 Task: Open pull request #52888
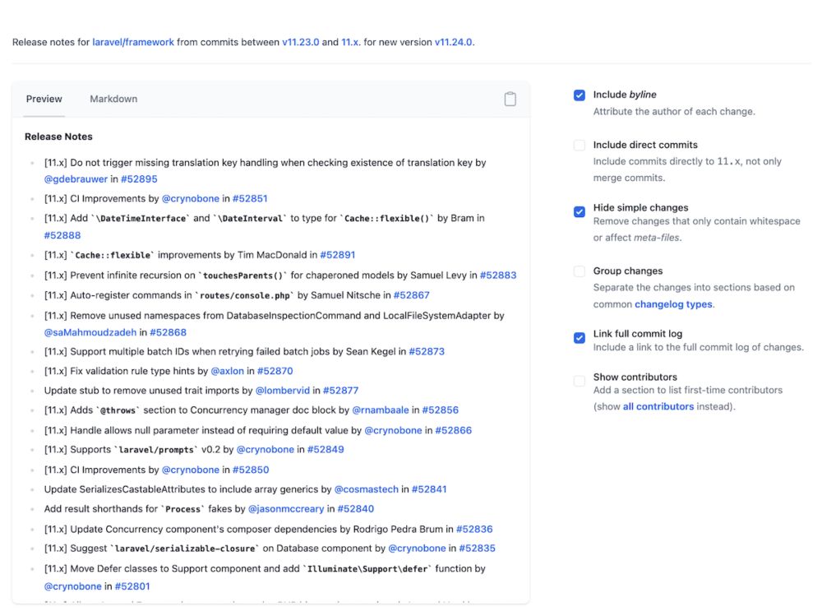[x=62, y=235]
